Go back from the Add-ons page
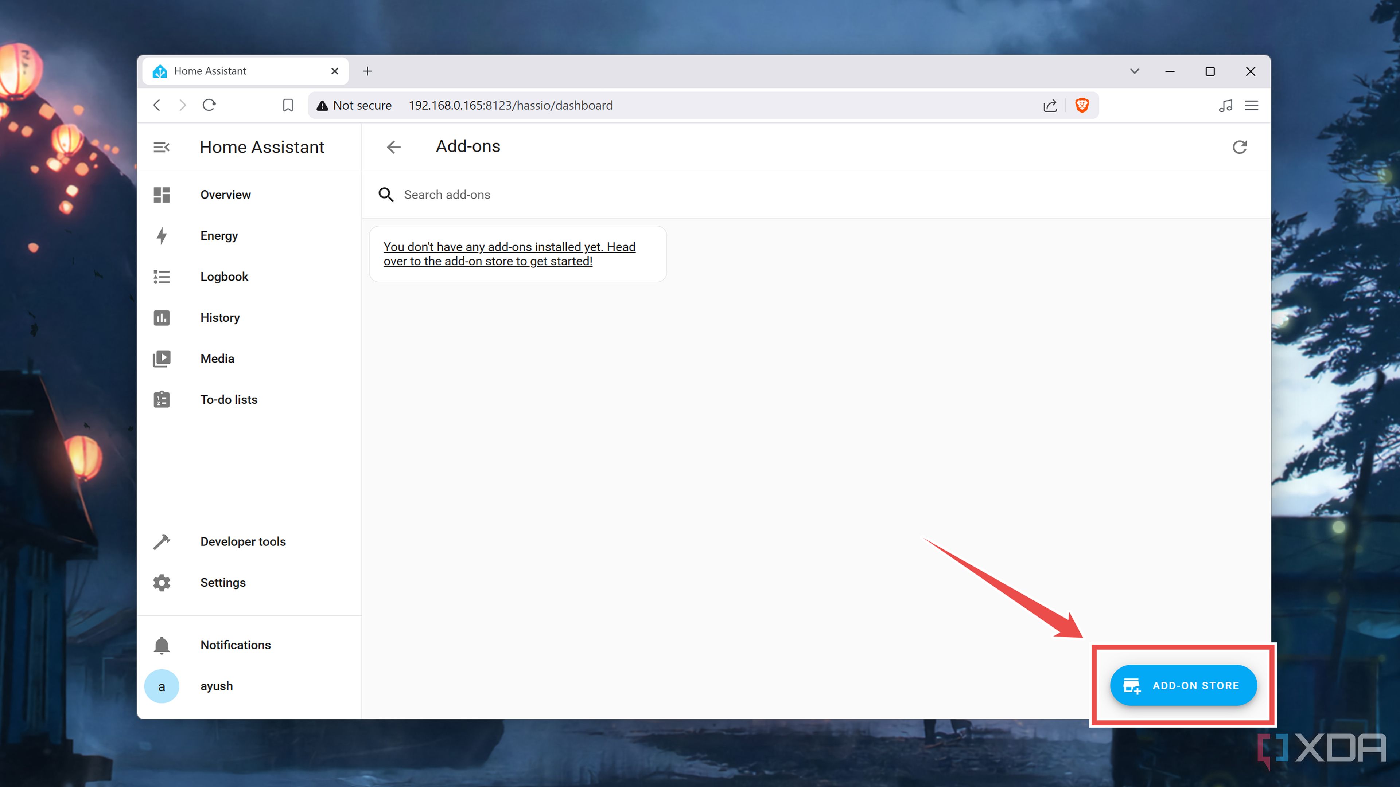Screen dimensions: 1400x787 pyautogui.click(x=393, y=146)
